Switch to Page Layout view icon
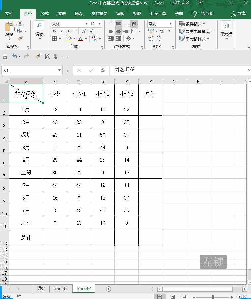 tap(172, 297)
